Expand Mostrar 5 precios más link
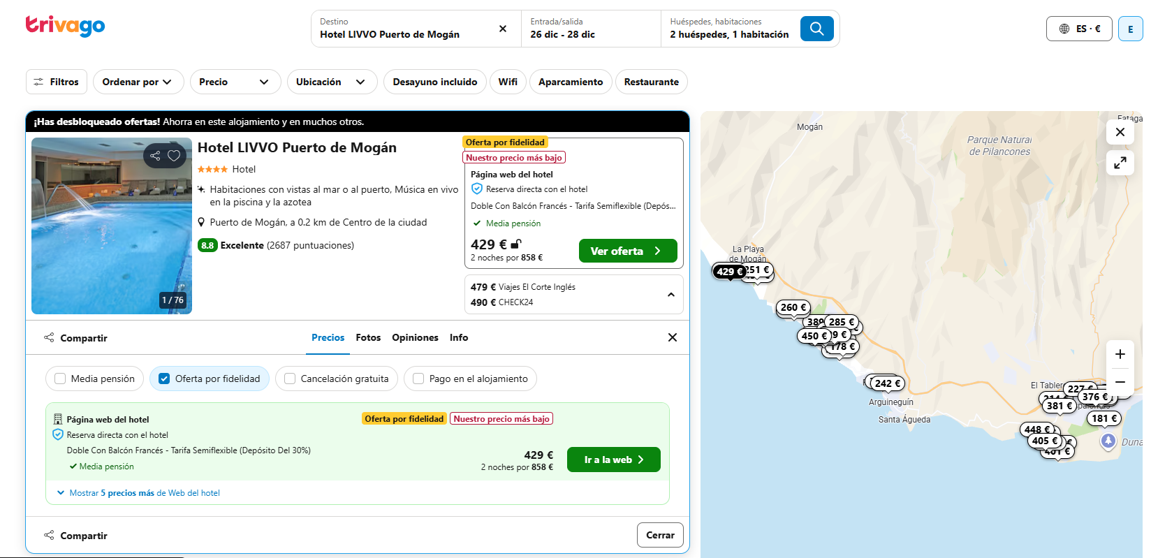Image resolution: width=1151 pixels, height=558 pixels. coord(138,493)
